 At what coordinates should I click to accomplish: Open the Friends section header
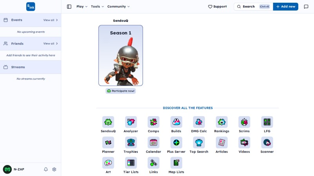pos(31,43)
